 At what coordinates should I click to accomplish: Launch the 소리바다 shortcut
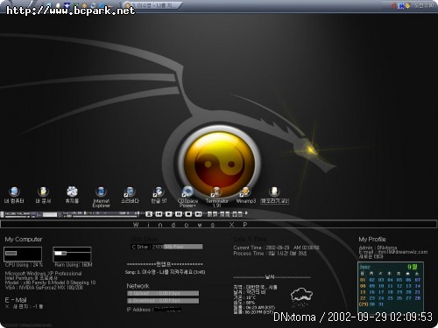tap(130, 195)
